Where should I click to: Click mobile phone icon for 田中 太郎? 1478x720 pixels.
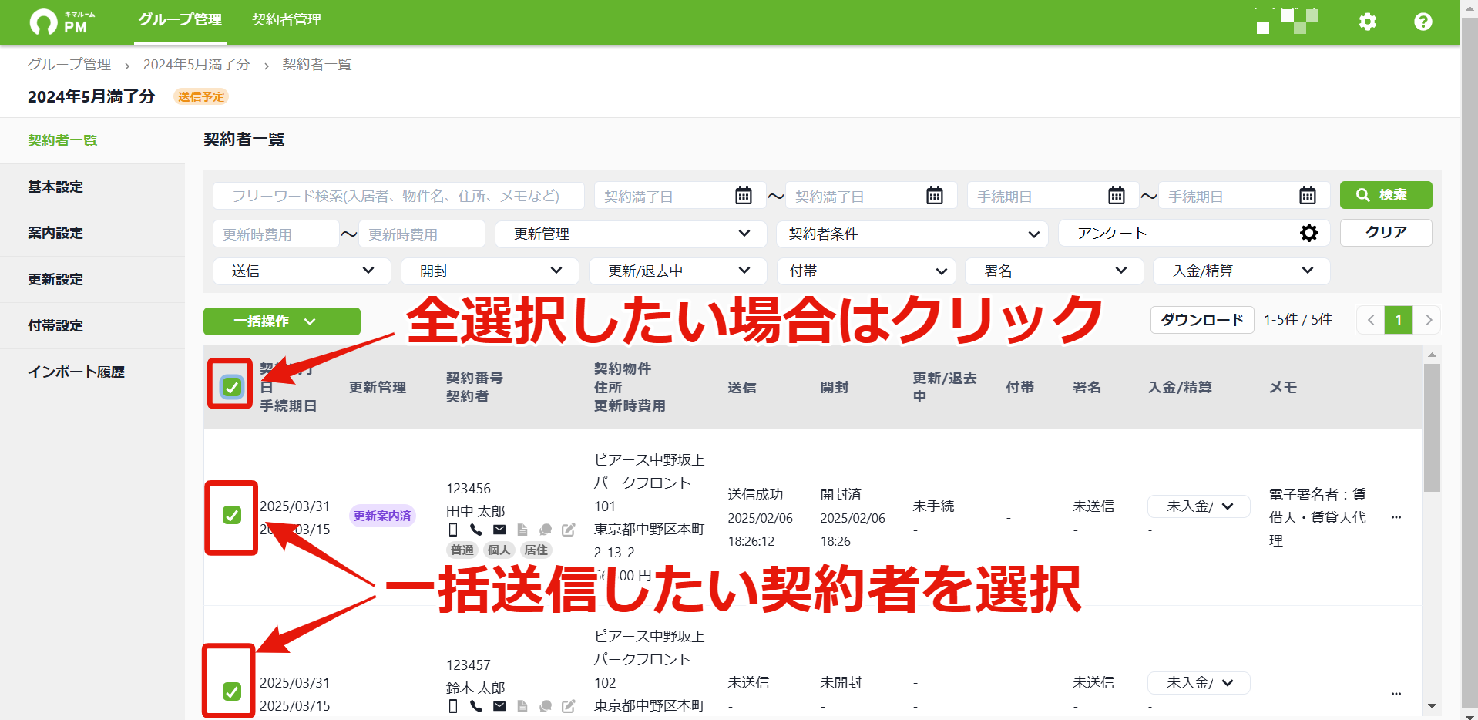(453, 530)
